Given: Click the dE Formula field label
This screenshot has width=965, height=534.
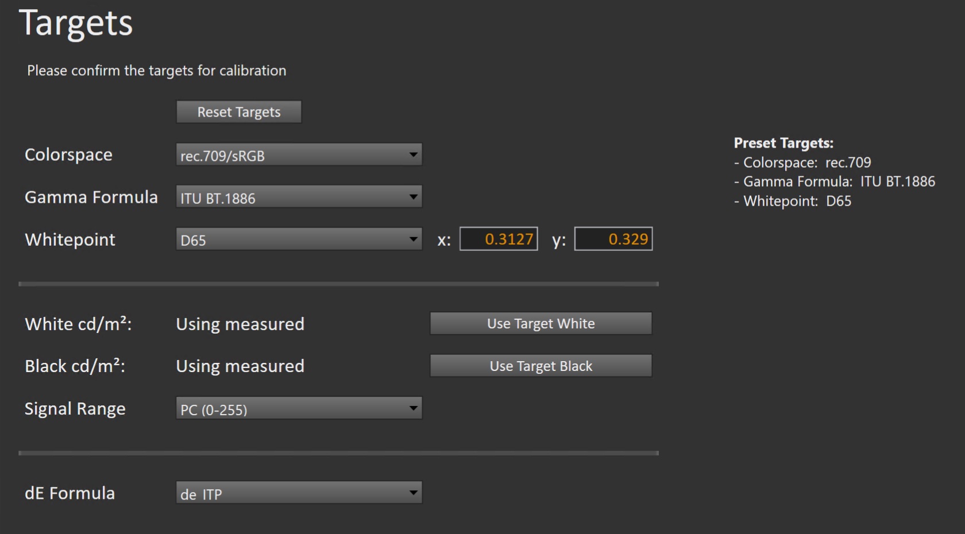Looking at the screenshot, I should point(70,493).
